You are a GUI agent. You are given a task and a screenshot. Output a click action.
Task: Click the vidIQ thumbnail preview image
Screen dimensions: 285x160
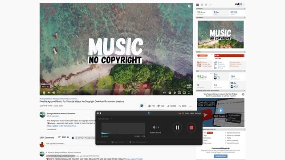click(221, 35)
